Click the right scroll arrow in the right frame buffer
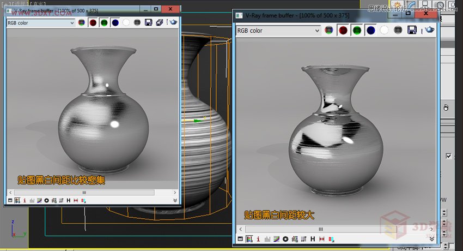 pos(431,229)
